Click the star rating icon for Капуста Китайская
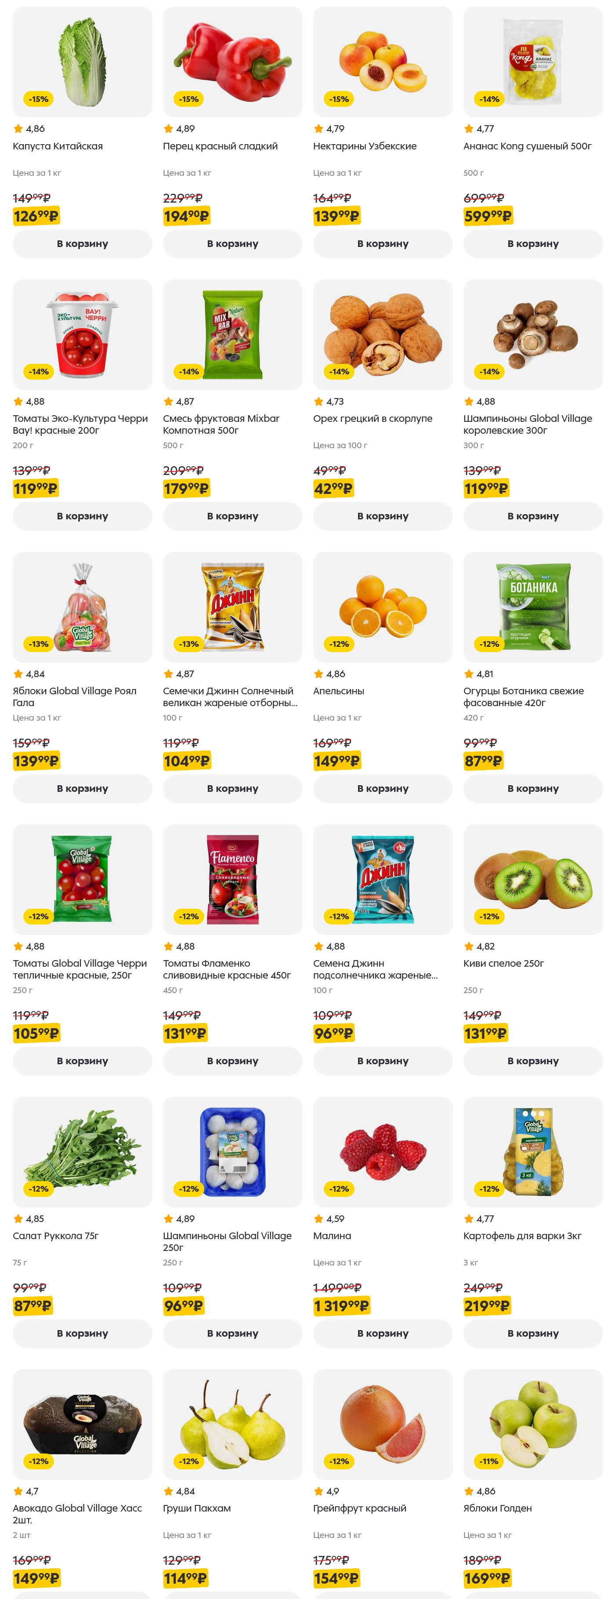 tap(18, 129)
